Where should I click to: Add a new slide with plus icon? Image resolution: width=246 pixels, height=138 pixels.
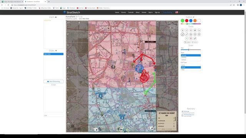click(x=56, y=51)
